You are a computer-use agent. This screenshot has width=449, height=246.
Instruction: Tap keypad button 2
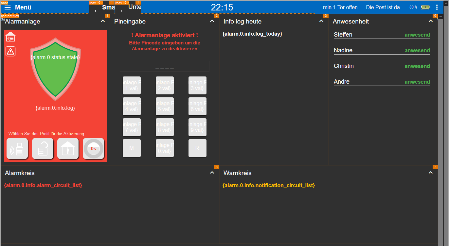pyautogui.click(x=165, y=86)
